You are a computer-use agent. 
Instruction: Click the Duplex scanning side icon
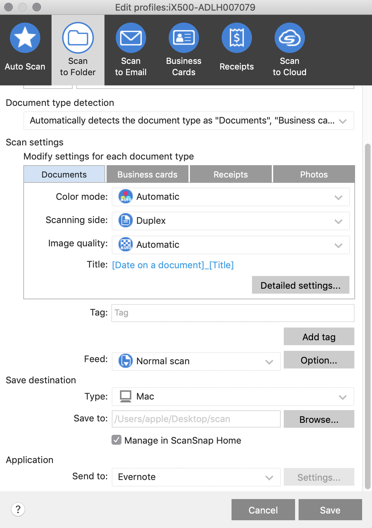coord(125,221)
